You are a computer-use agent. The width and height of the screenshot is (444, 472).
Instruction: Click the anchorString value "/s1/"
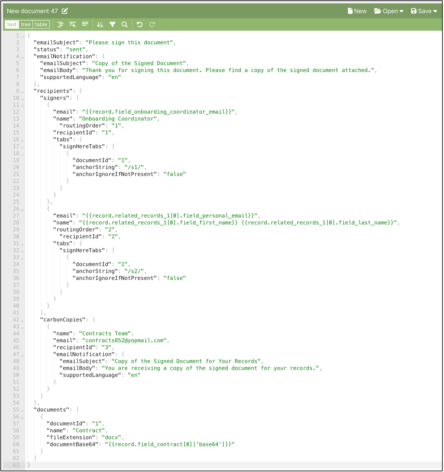(134, 167)
